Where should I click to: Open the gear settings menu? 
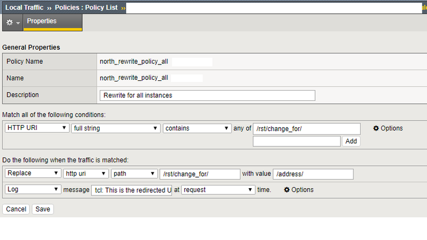tap(12, 22)
